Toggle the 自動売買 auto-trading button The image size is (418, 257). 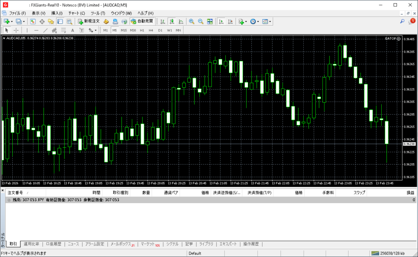click(x=142, y=21)
